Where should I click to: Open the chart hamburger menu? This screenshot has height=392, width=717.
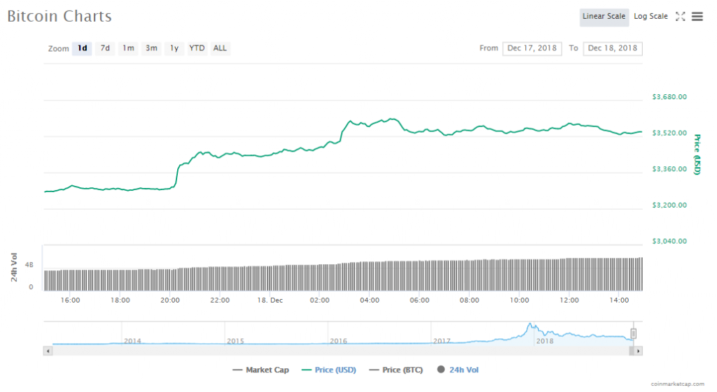697,17
